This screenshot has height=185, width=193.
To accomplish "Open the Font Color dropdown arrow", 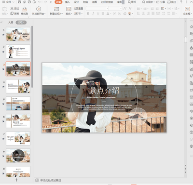I will (110, 14).
